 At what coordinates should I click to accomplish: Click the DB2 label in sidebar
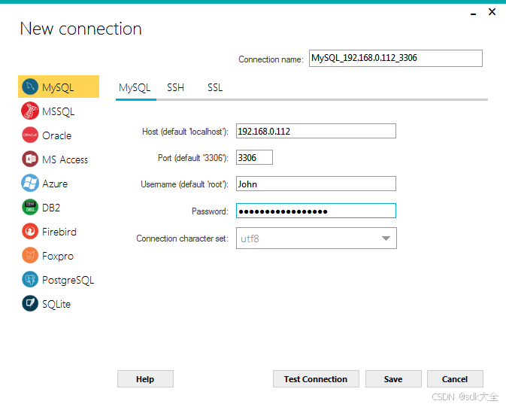[51, 208]
